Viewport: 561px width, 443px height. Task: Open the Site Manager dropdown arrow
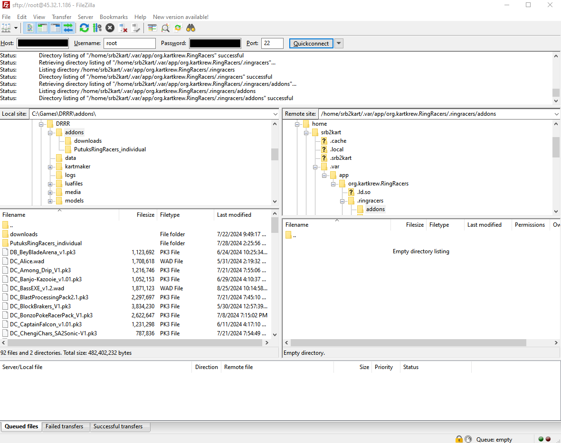coord(16,28)
